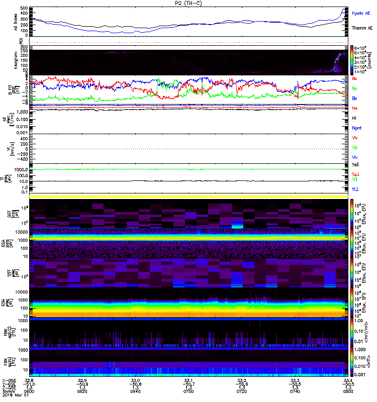Click the dotted zero line in the Vi panel

pos(189,149)
